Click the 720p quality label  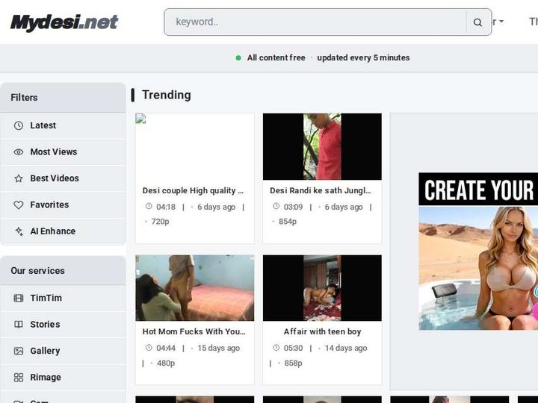coord(160,222)
